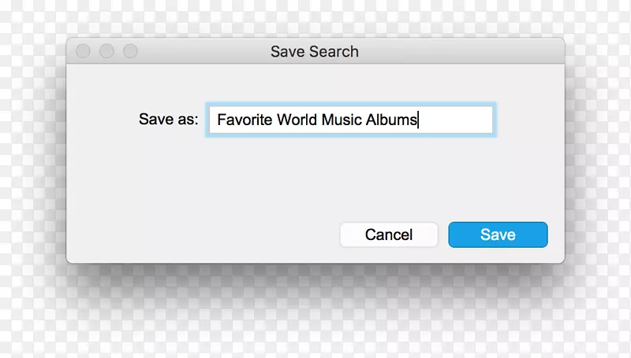Place the cursor right after "Albums"
Viewport: 631px width, 358px height.
(419, 120)
